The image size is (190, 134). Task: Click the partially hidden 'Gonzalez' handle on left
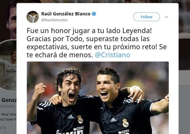[x=7, y=106]
